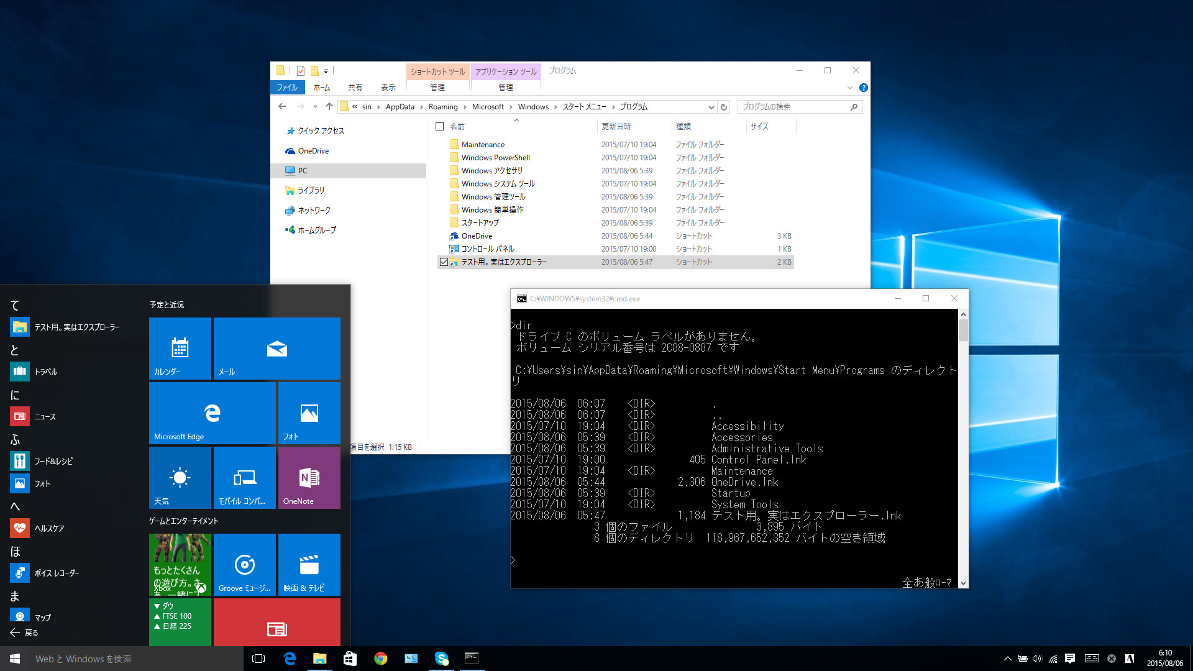
Task: Open the Photos tile labelled フォト
Action: pos(309,413)
